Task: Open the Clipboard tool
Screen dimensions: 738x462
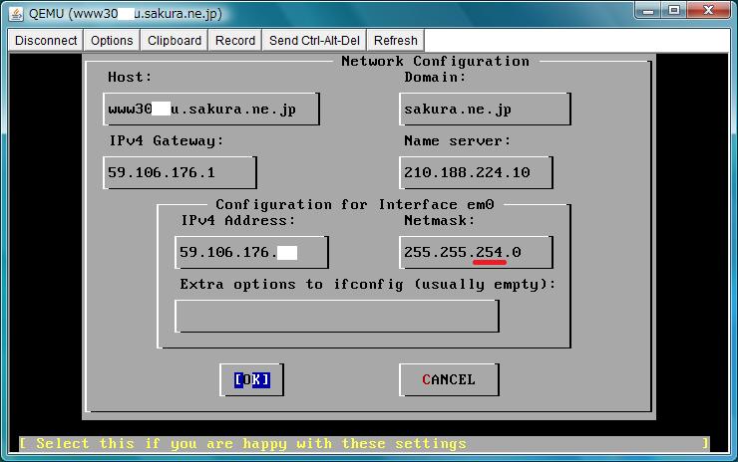Action: (175, 41)
